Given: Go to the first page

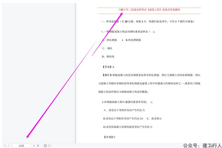Looking at the screenshot, I should point(5,146).
